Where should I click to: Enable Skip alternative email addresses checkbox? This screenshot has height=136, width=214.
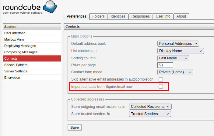[x=160, y=79]
